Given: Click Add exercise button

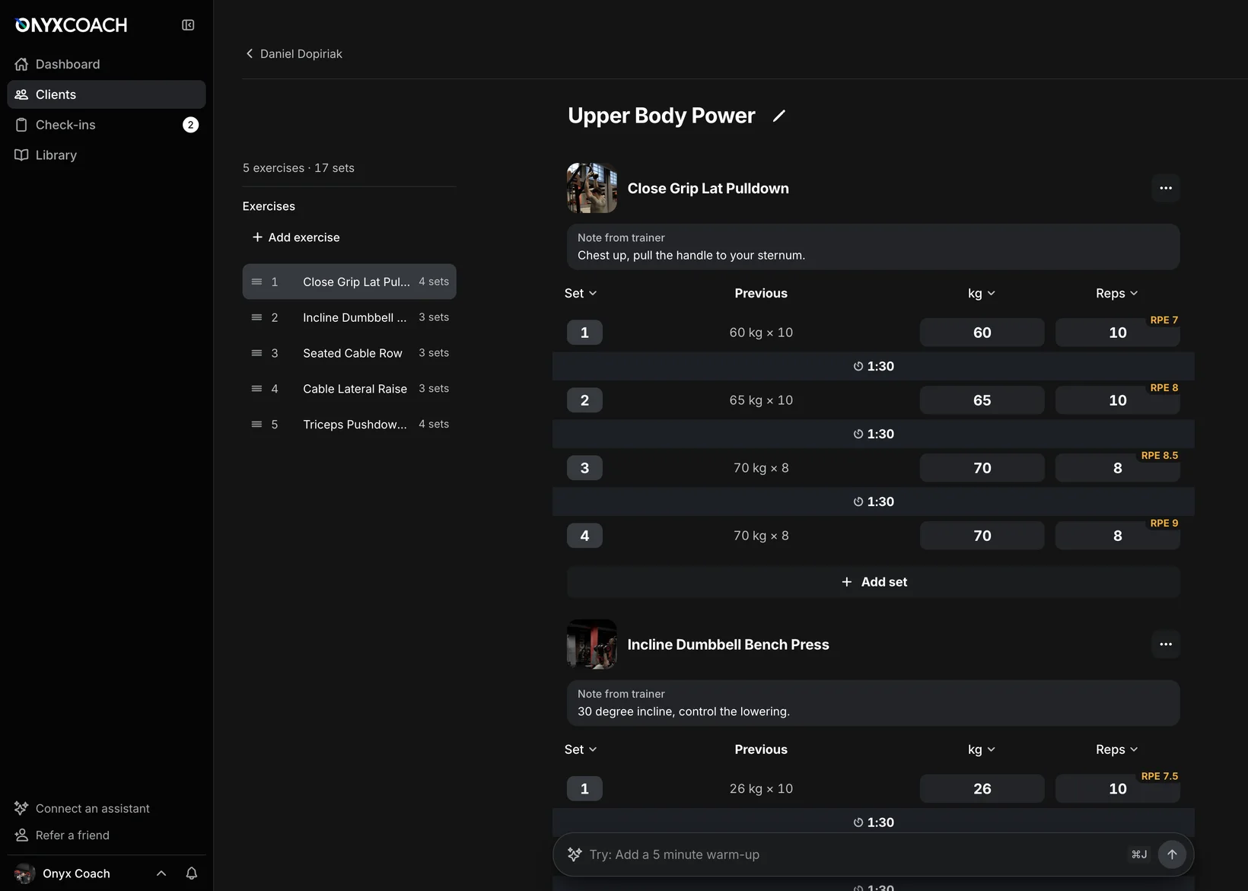Looking at the screenshot, I should pyautogui.click(x=296, y=237).
